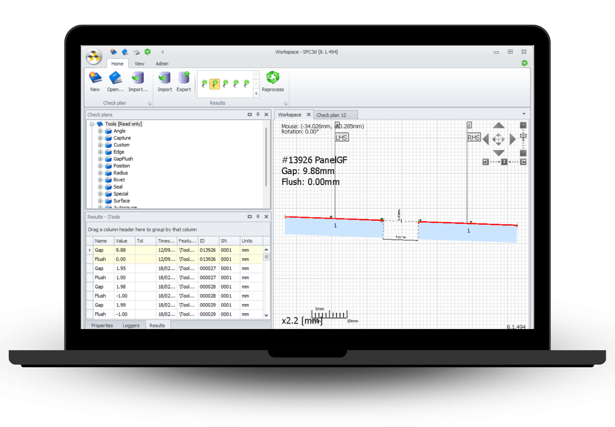The image size is (615, 427).
Task: Click the viewport zoom slider handle
Action: [523, 136]
